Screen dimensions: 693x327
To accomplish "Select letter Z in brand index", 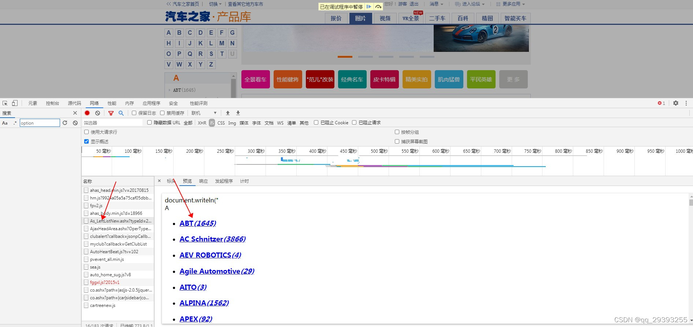I will (211, 64).
